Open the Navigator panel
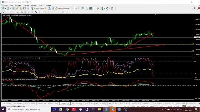200x112 pixels. 21,8
